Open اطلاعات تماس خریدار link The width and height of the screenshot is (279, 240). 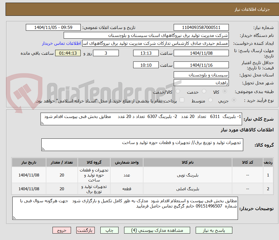[x=61, y=43]
